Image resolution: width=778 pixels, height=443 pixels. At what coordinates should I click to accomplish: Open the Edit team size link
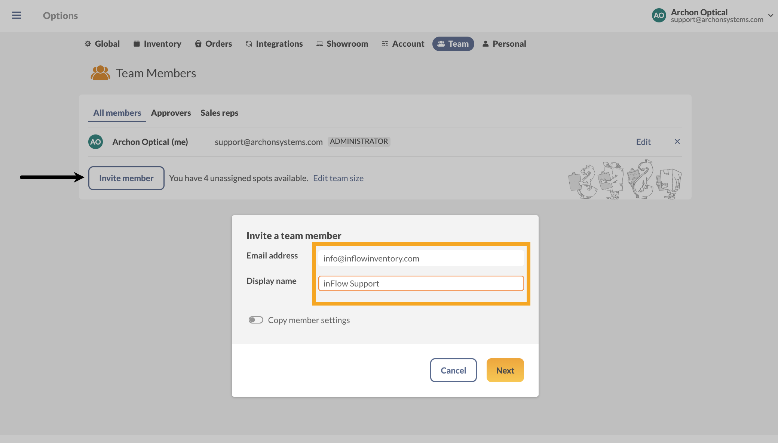[338, 178]
